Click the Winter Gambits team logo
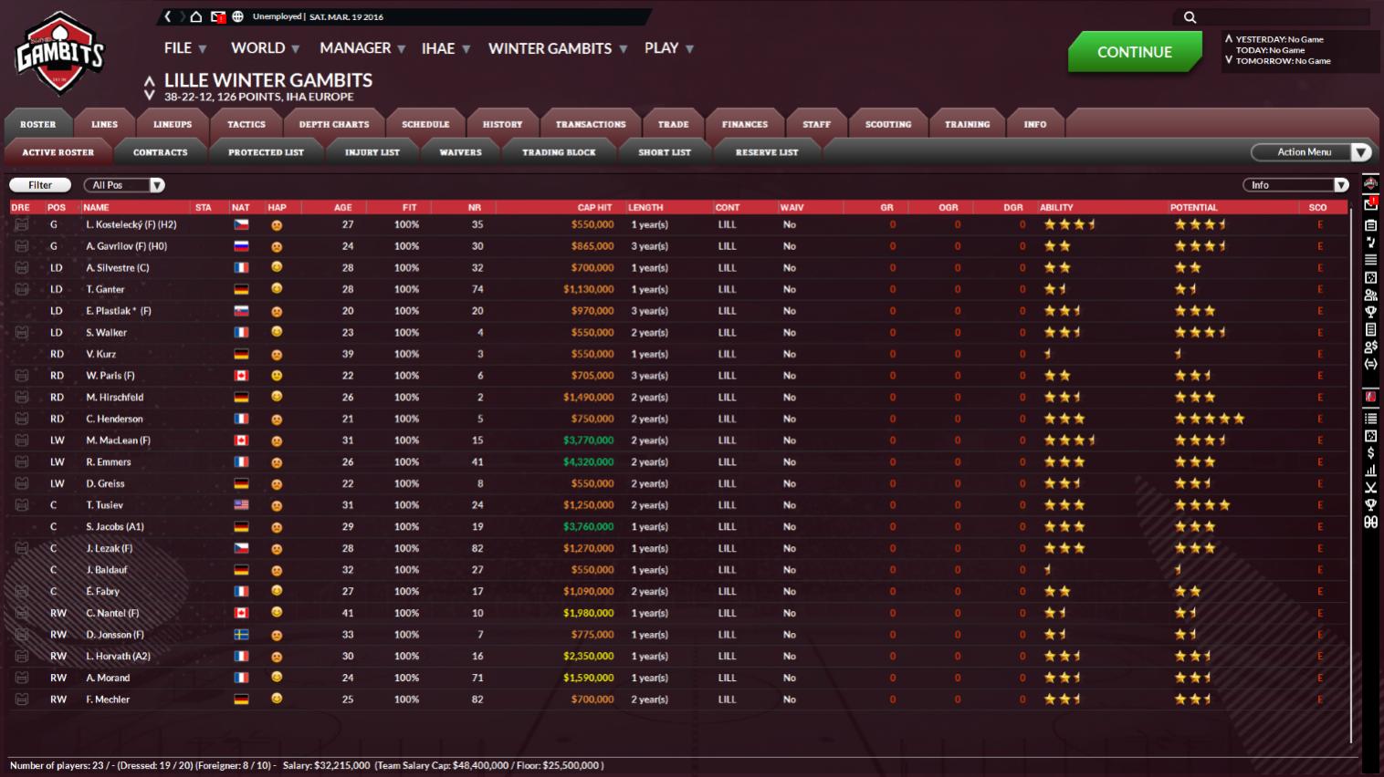 pos(60,54)
